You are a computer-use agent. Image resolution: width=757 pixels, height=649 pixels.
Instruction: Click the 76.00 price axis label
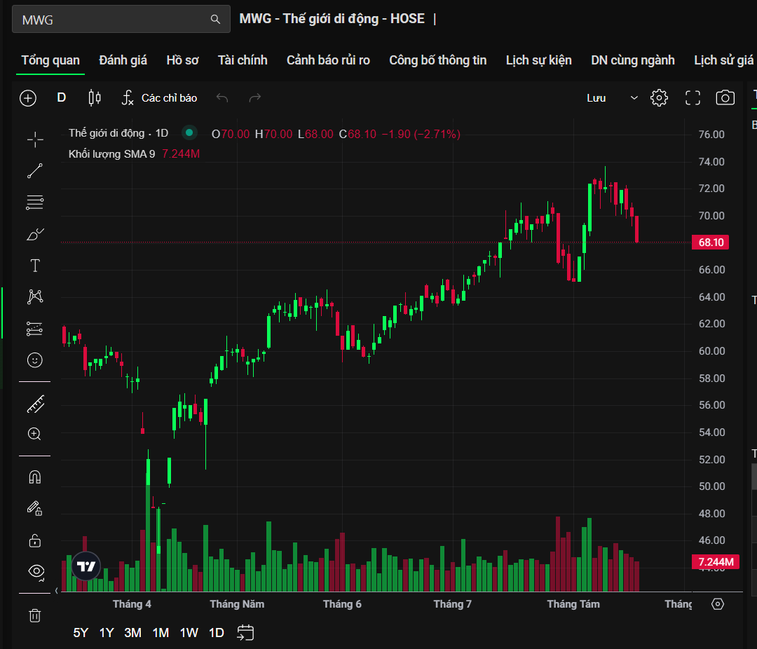(711, 135)
